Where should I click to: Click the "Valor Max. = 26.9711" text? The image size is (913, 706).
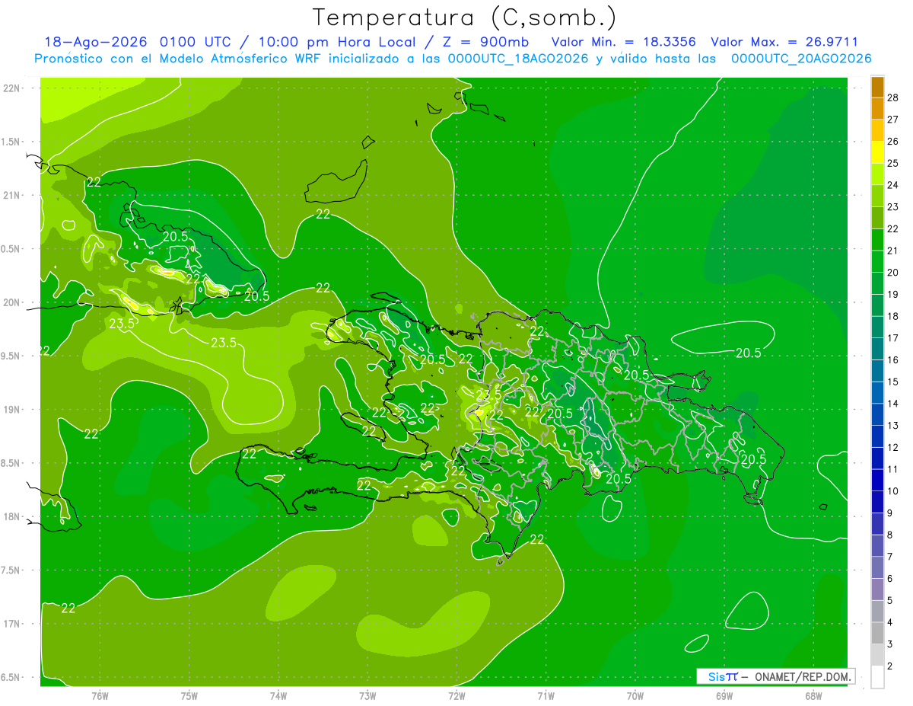tap(784, 42)
